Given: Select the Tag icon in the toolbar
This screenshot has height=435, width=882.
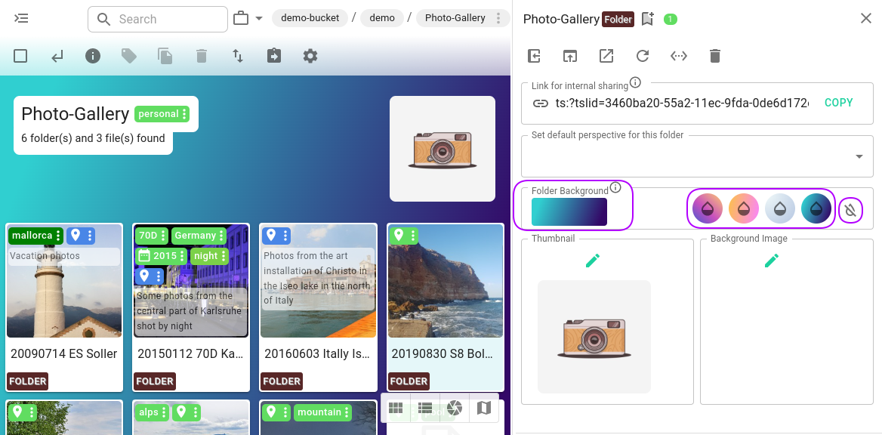Looking at the screenshot, I should [x=128, y=56].
